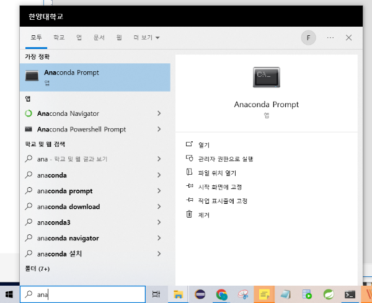The height and width of the screenshot is (303, 372).
Task: Switch to the 웹 tab
Action: [119, 37]
